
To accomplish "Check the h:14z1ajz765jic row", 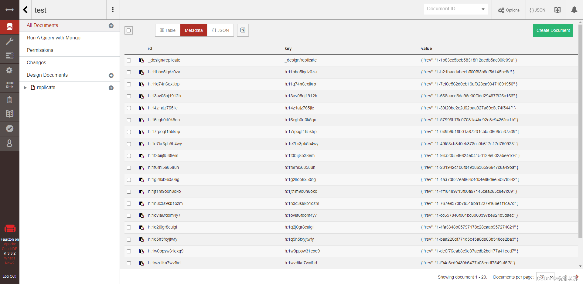I will coord(129,108).
